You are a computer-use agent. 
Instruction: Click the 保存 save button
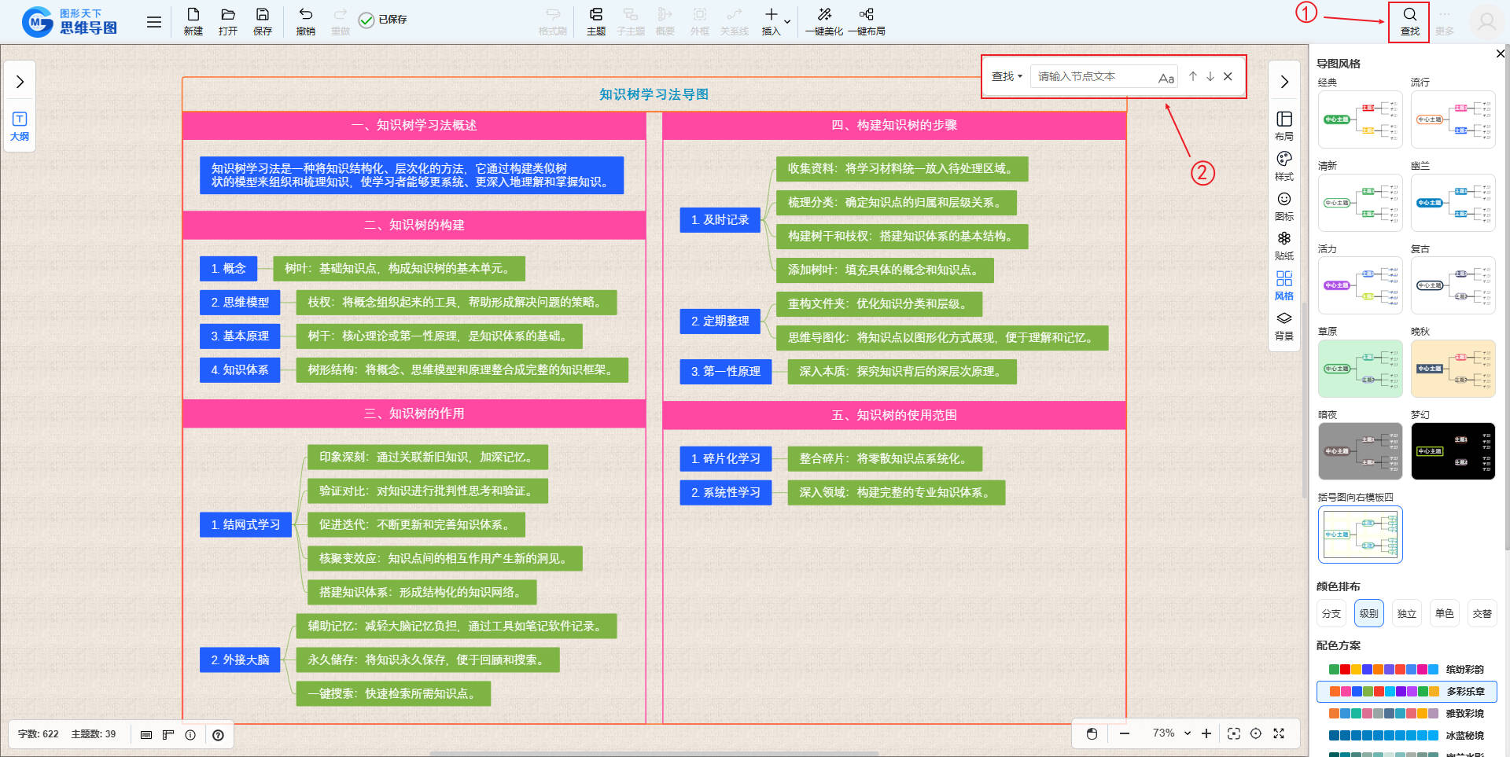[x=262, y=21]
